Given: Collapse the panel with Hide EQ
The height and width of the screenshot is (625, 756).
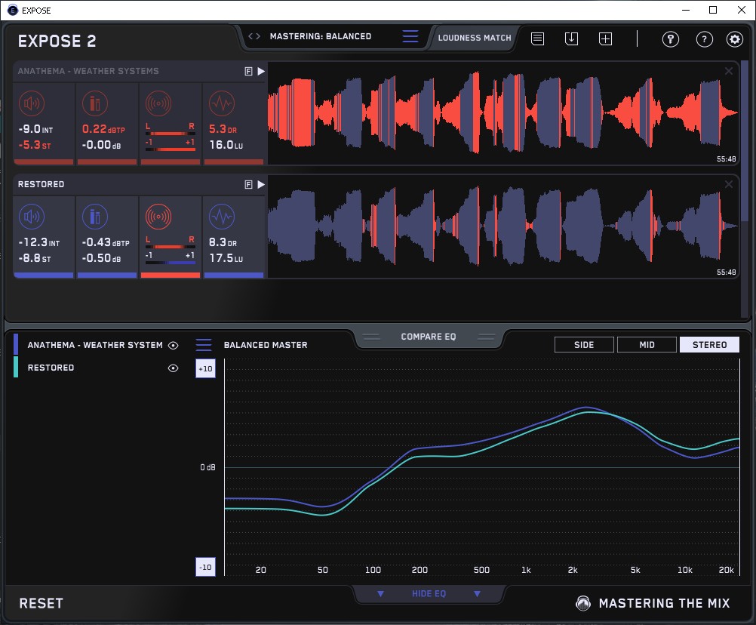Looking at the screenshot, I should point(429,594).
